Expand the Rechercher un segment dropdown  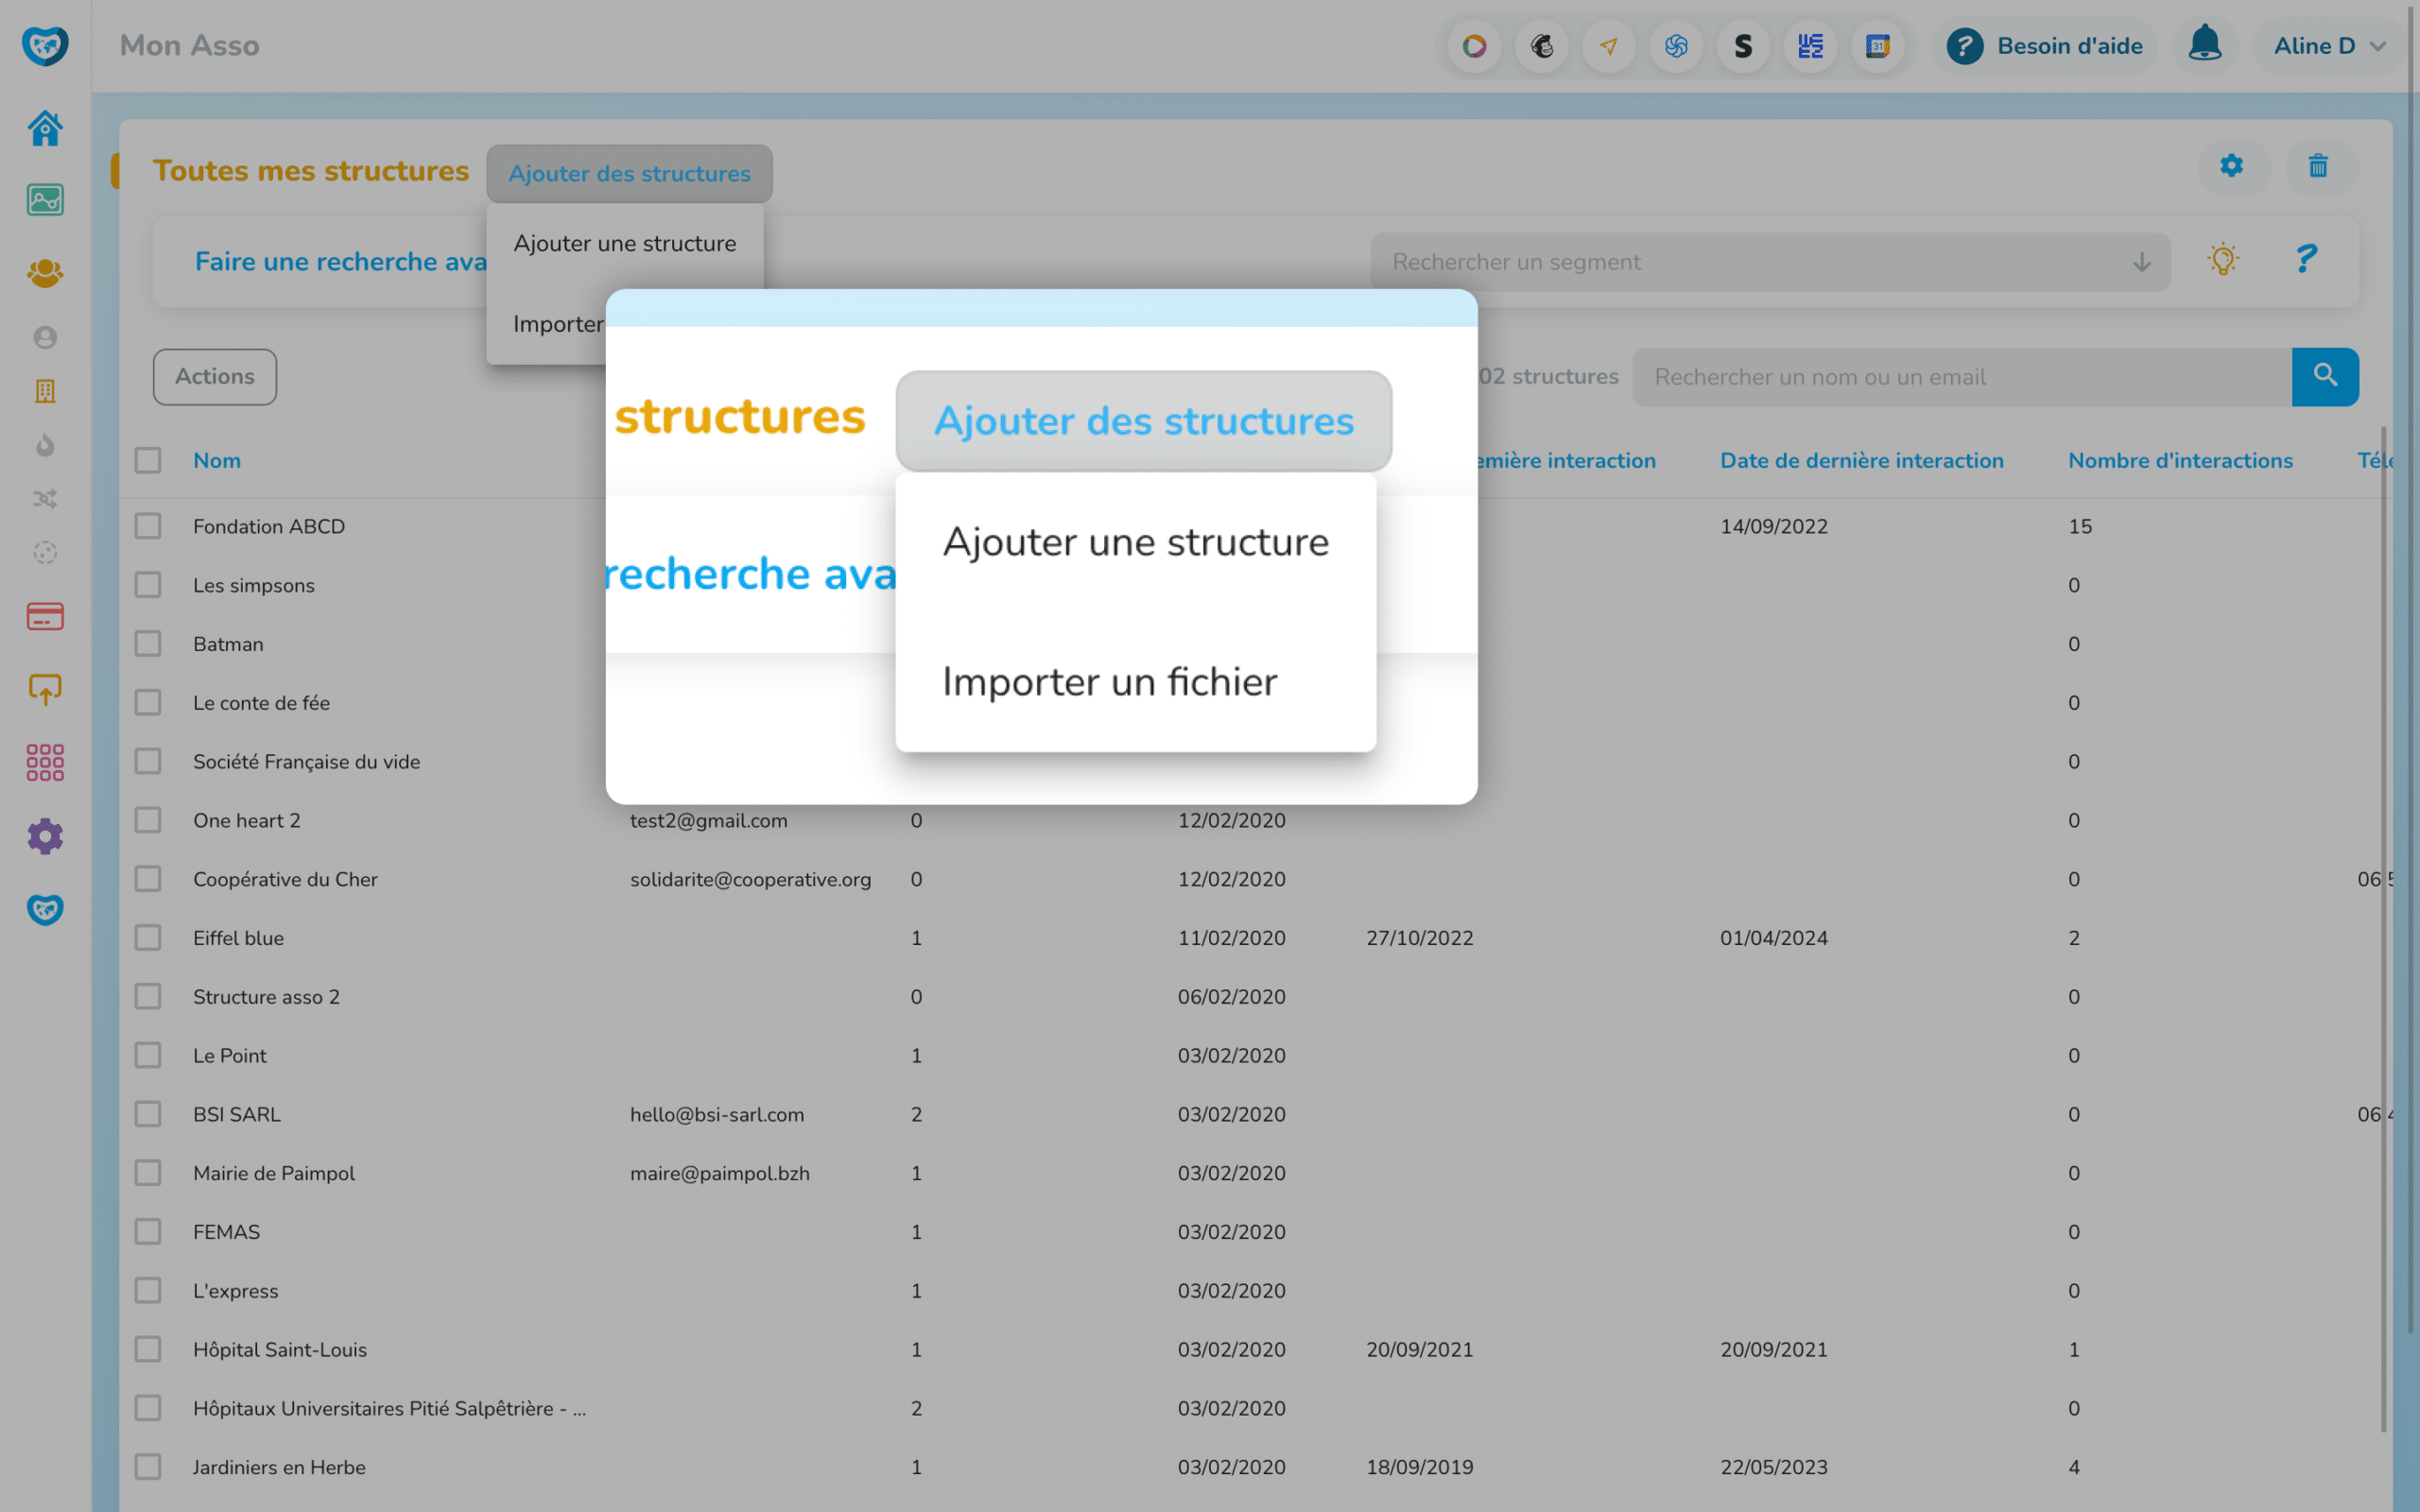(x=1769, y=262)
